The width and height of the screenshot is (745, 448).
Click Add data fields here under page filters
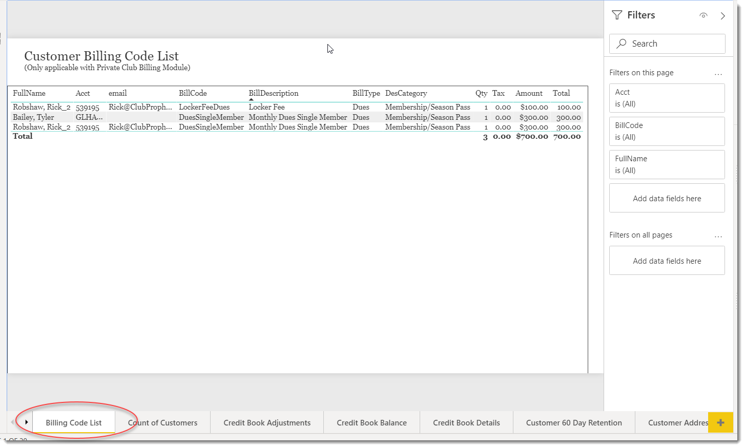667,198
